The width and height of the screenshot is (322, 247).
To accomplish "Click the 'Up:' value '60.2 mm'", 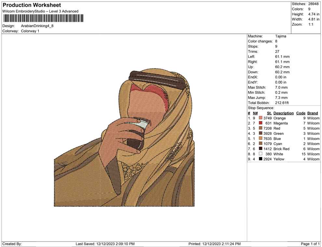I will [x=282, y=67].
